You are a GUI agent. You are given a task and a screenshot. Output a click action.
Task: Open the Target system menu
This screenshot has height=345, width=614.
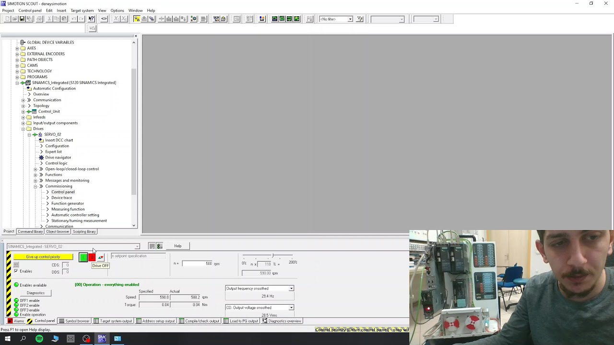pyautogui.click(x=82, y=11)
